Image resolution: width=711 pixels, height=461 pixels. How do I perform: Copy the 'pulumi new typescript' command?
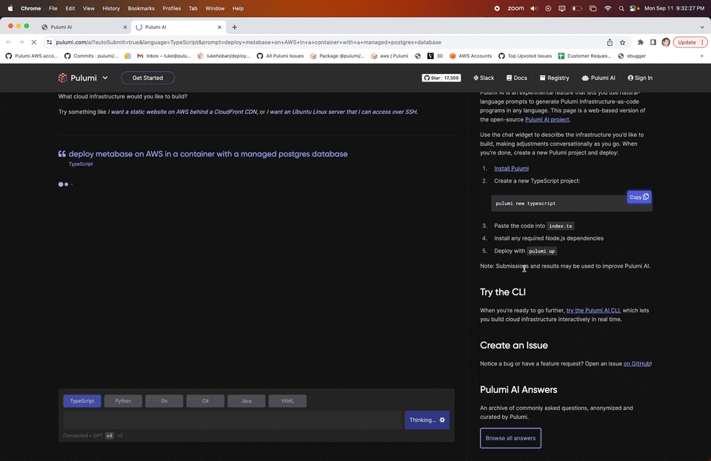[x=639, y=197]
